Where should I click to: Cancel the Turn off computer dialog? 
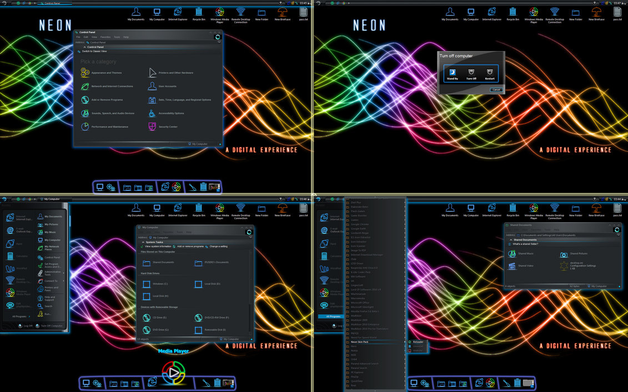coord(496,89)
